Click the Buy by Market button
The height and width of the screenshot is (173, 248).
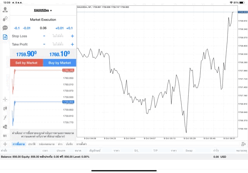pyautogui.click(x=60, y=63)
